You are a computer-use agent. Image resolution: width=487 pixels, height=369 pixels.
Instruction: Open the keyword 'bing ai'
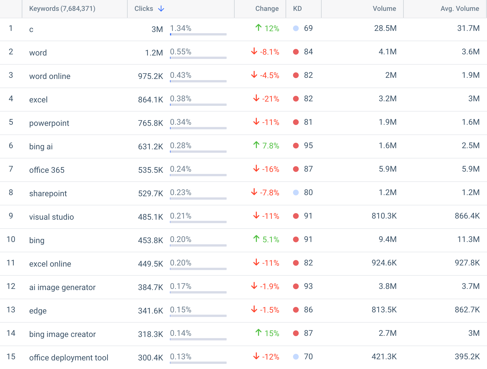41,146
